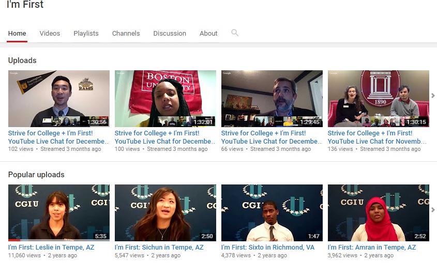Screen dimensions: 437x263
Task: Click the '5,547 views' text
Action: tap(129, 255)
